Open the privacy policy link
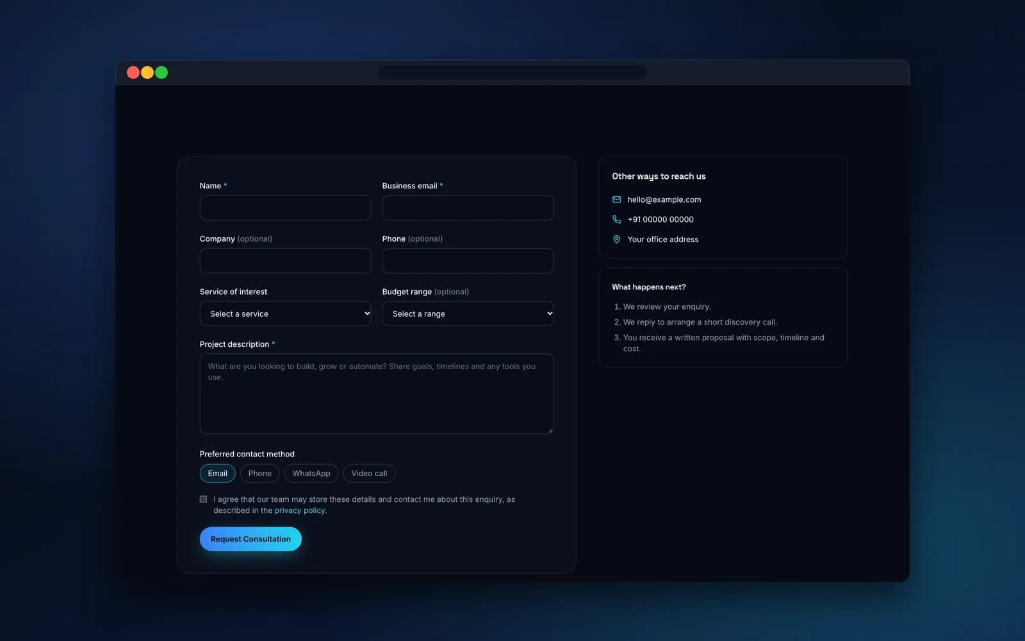This screenshot has height=641, width=1025. [x=300, y=511]
